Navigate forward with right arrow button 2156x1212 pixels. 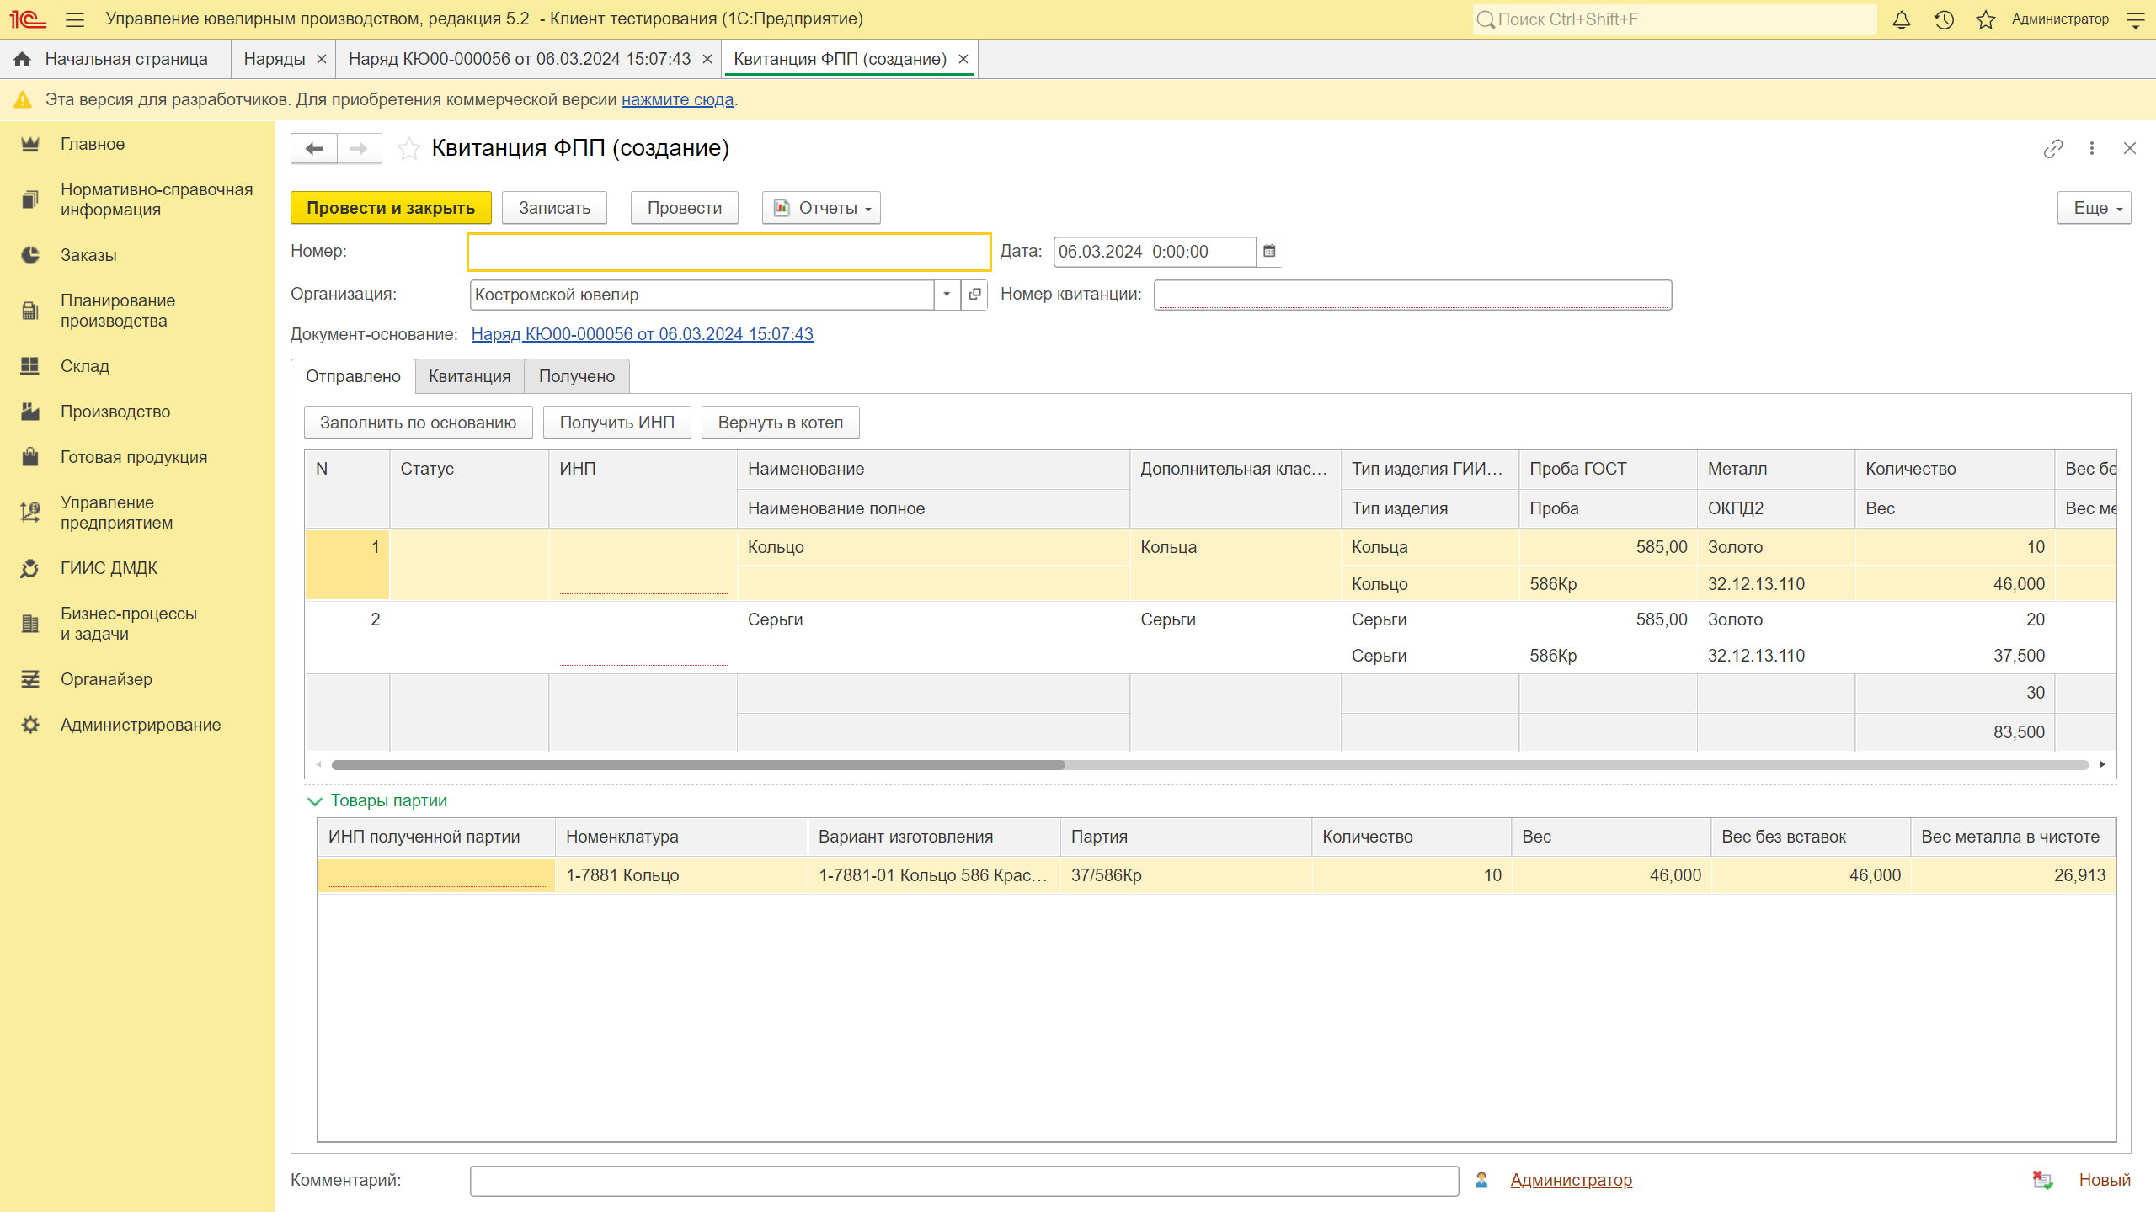359,148
